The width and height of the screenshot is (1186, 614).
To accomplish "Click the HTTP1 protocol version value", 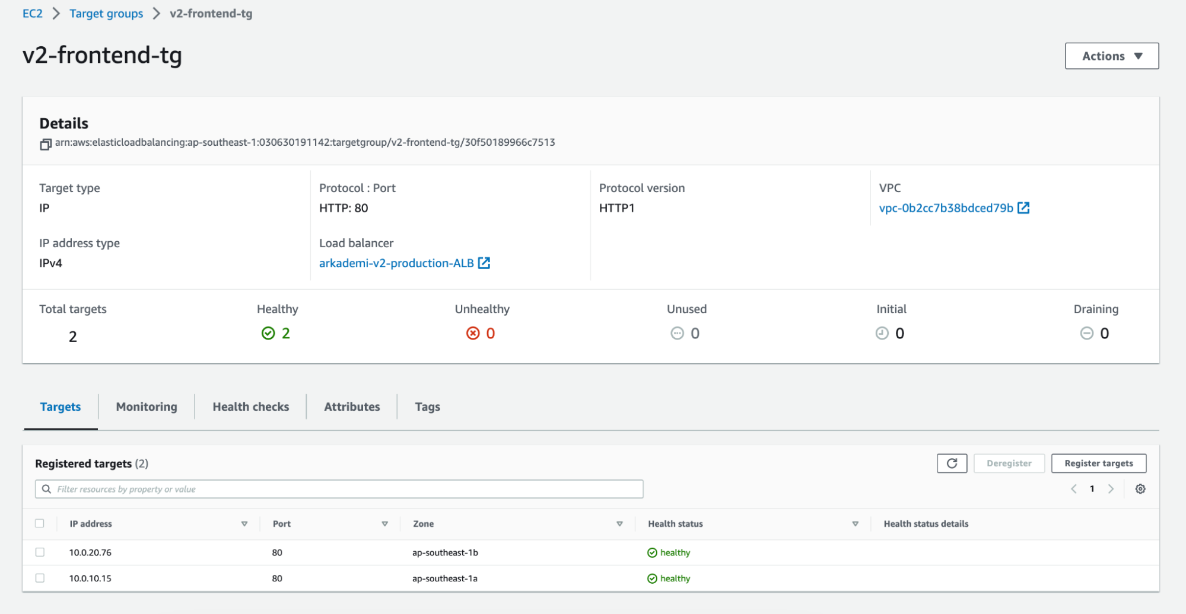I will [616, 208].
